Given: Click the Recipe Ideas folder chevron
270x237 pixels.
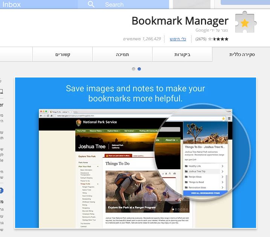Looking at the screenshot, I should (222, 177).
